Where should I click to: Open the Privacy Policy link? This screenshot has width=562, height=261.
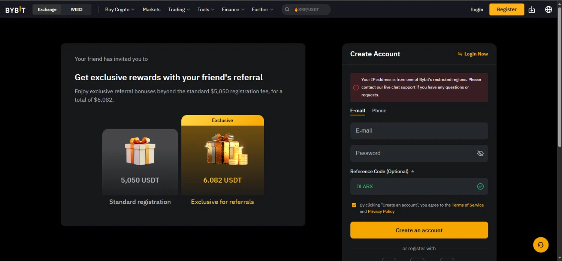[381, 211]
